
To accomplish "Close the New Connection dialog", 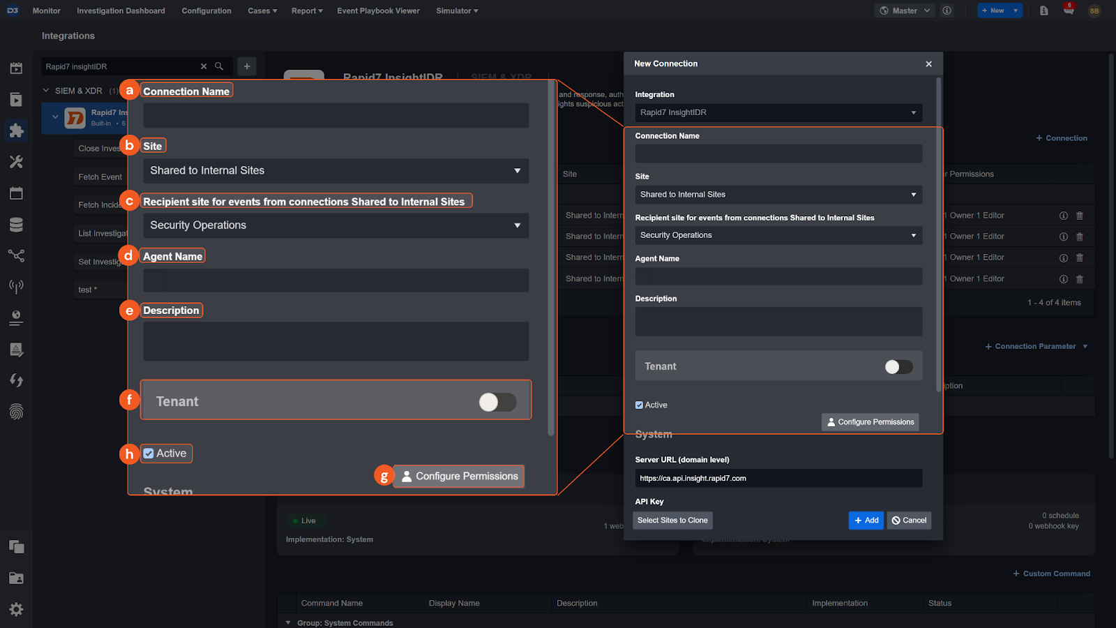I will tap(928, 64).
